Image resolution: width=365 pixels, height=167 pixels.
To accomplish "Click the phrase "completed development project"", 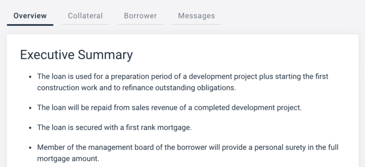I will (248, 108).
